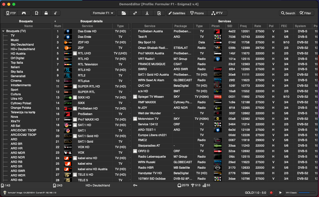Image resolution: width=319 pixels, height=197 pixels.
Task: Start recording with the red button
Action: tap(271, 192)
